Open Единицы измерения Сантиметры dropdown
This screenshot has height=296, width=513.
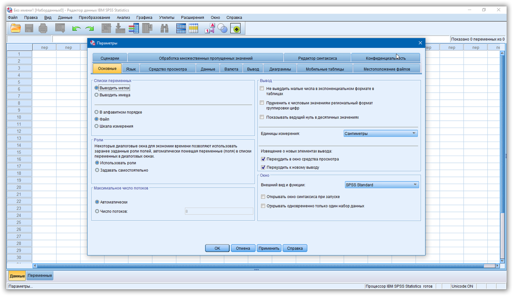[381, 134]
